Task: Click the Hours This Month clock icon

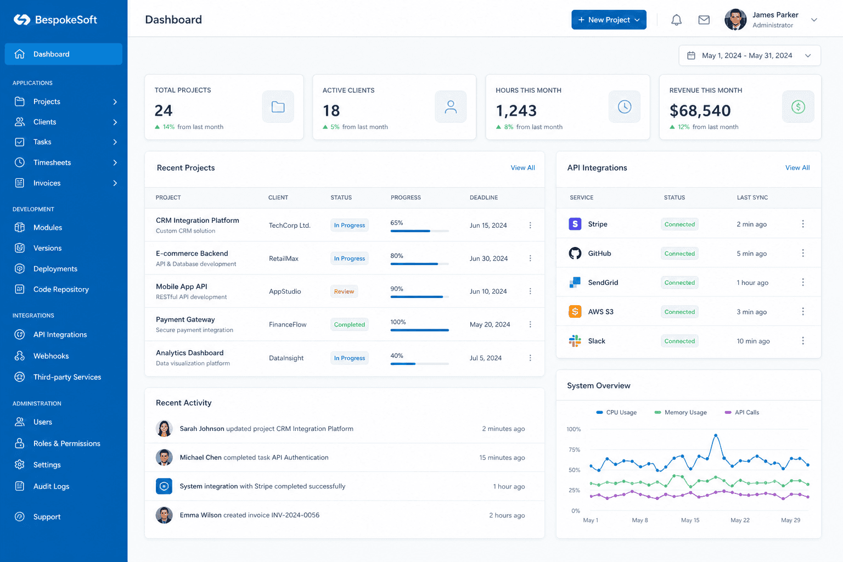Action: pos(625,106)
